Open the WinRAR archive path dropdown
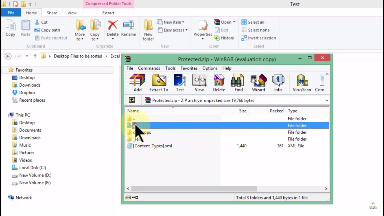This screenshot has height=216, width=384. click(x=327, y=100)
